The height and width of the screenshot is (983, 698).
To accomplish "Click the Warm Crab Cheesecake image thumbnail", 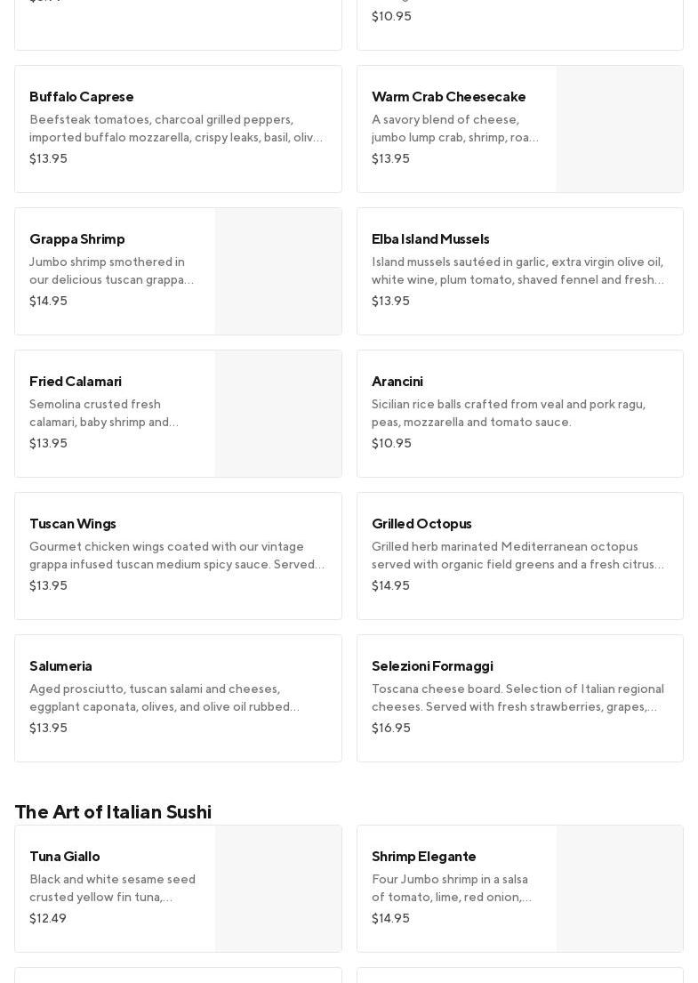I will tap(620, 129).
